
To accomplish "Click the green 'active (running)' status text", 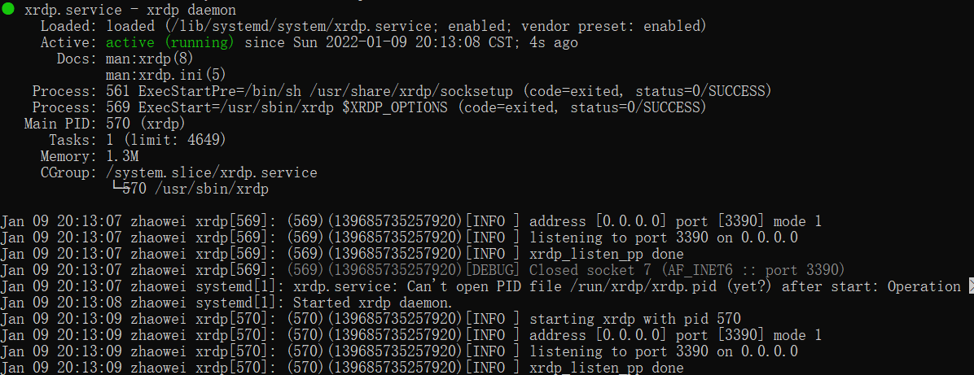I will pos(170,43).
